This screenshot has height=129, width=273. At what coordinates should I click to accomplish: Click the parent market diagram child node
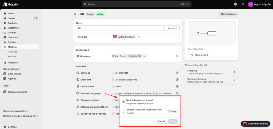(x=212, y=33)
